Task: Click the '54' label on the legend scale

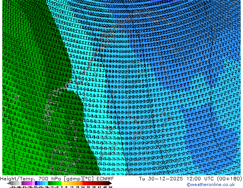Action: coord(110,187)
